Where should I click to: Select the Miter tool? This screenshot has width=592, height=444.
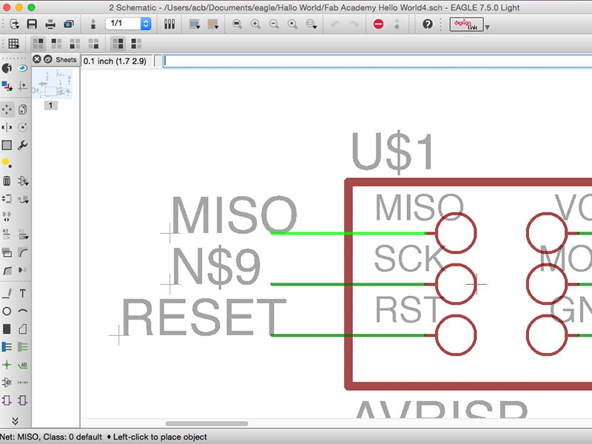[23, 252]
